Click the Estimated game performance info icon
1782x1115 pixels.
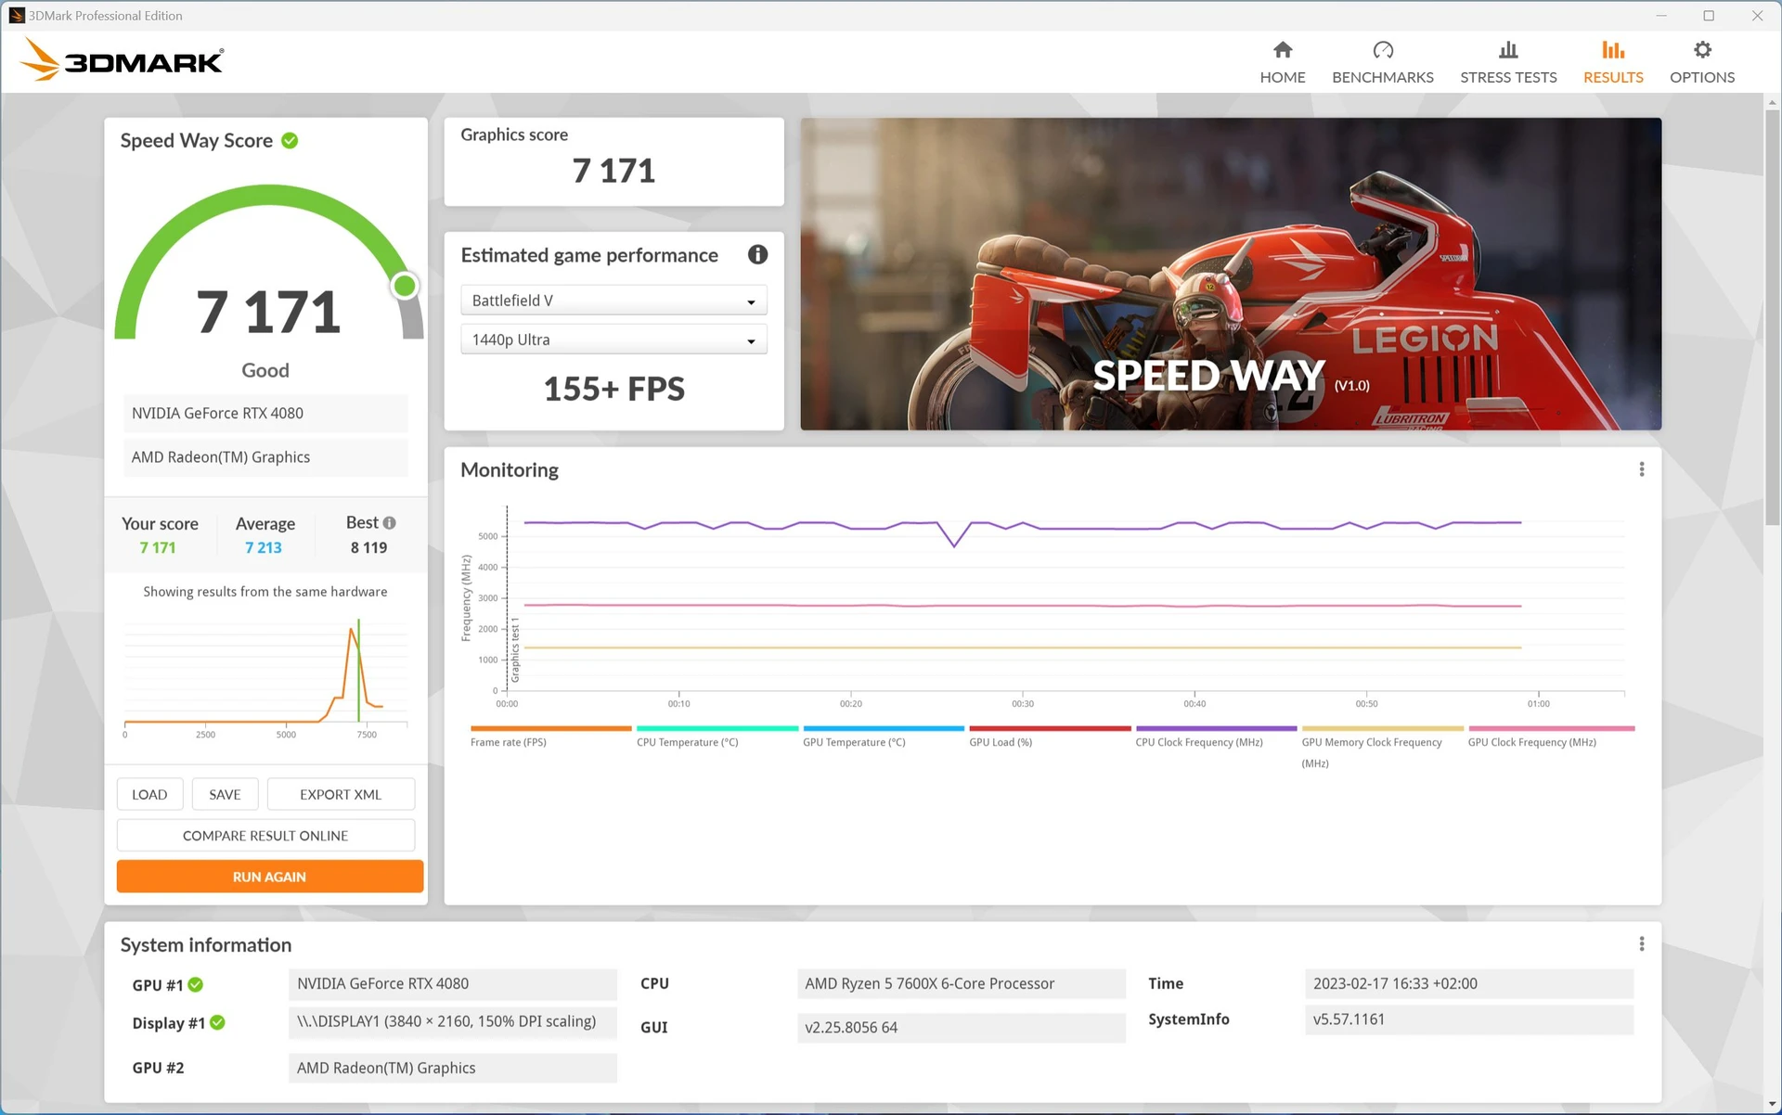point(757,254)
